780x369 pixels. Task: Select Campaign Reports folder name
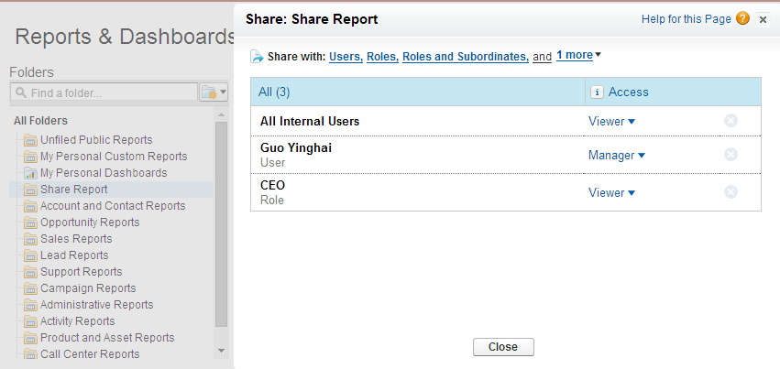[88, 288]
